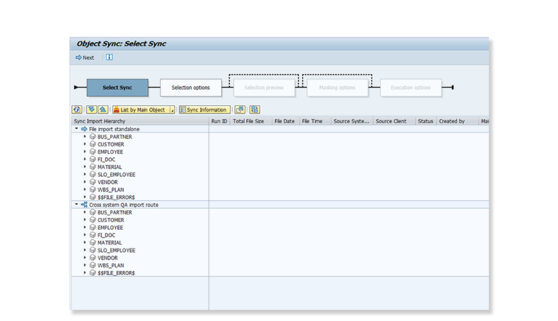Viewport: 558px width, 321px height.
Task: Click the icon right of Sync Information
Action: 240,109
